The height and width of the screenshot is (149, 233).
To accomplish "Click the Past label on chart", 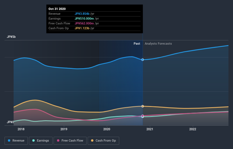I will coord(137,44).
